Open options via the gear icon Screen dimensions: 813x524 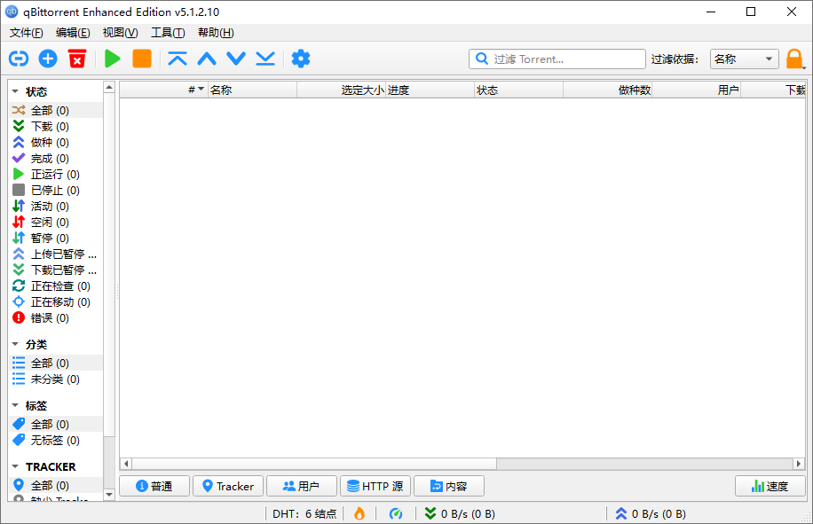pyautogui.click(x=300, y=58)
